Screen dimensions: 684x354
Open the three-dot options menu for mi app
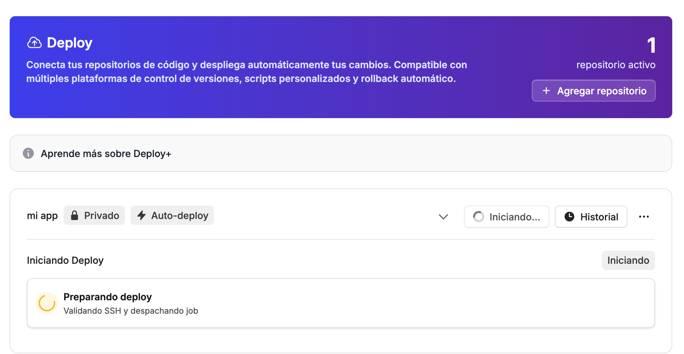644,217
